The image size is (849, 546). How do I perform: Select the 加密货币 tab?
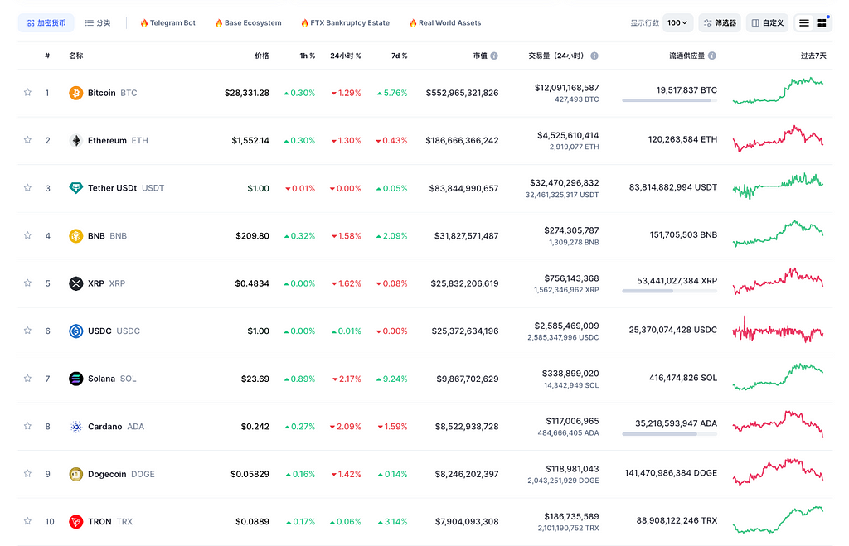46,22
